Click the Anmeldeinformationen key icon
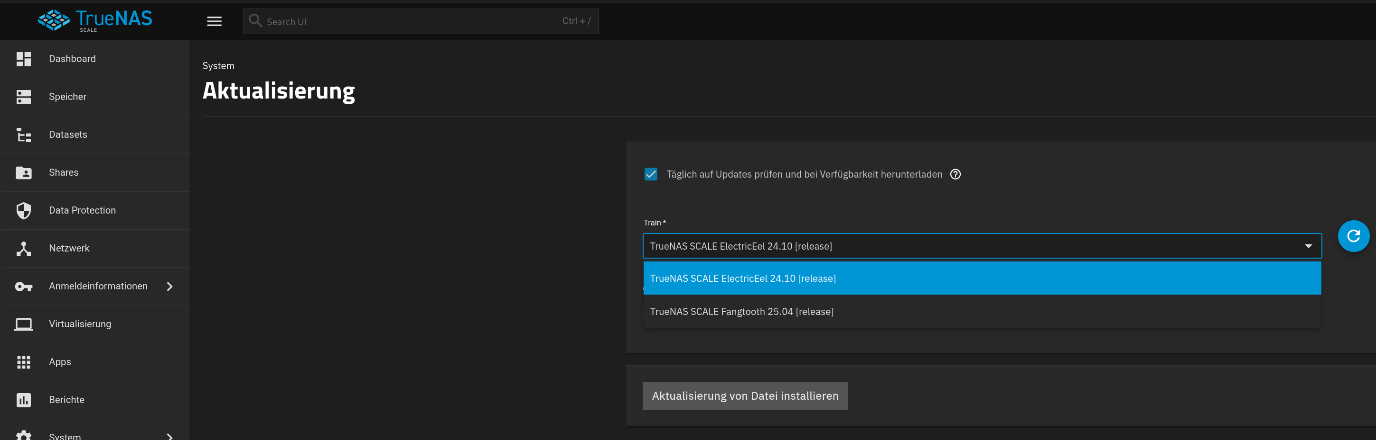This screenshot has width=1376, height=440. click(24, 287)
